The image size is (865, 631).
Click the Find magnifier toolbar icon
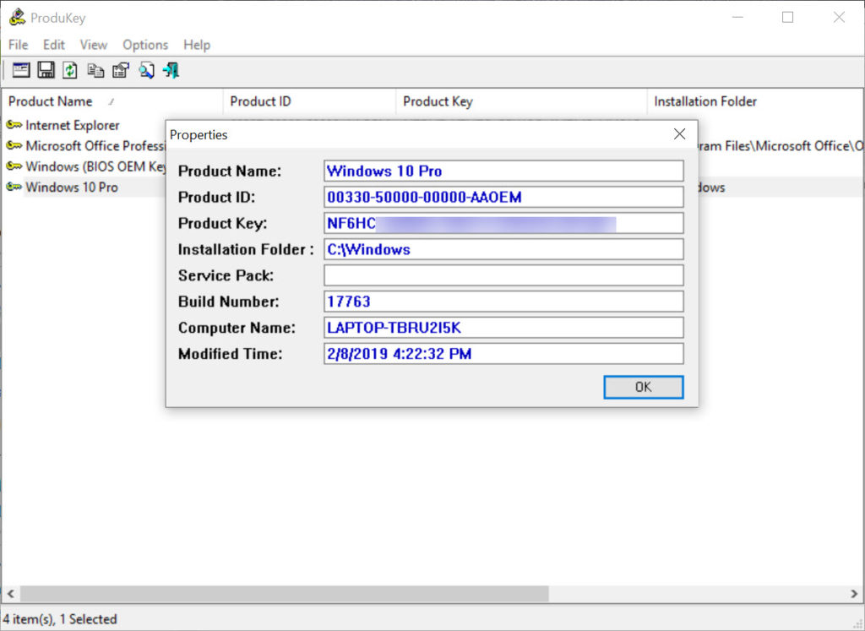tap(146, 70)
